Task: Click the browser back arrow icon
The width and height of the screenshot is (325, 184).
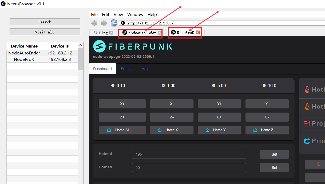Action: [x=94, y=23]
